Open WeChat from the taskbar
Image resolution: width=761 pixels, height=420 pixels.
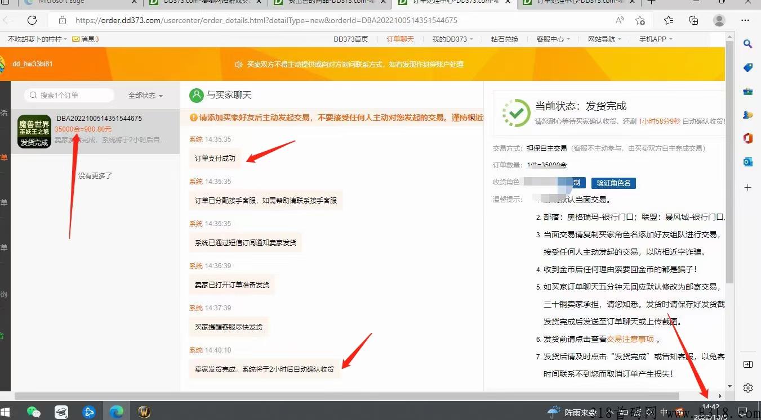pos(34,412)
